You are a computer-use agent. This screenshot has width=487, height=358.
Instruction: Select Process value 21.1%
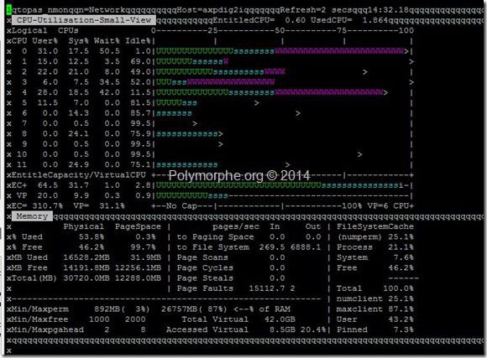tap(401, 247)
